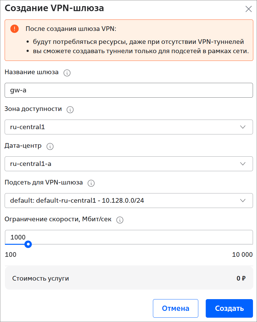
Task: Click chevron arrow in ru-central1 zone field
Action: click(243, 127)
